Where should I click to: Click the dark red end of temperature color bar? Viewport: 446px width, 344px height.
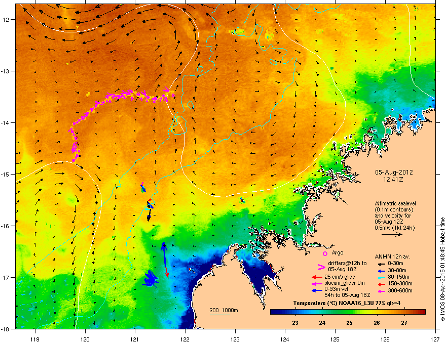[x=422, y=312]
